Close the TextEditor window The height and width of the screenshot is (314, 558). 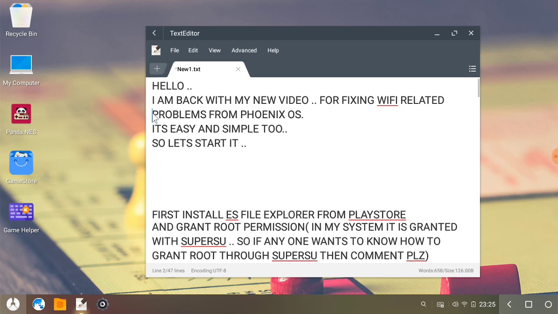click(471, 33)
